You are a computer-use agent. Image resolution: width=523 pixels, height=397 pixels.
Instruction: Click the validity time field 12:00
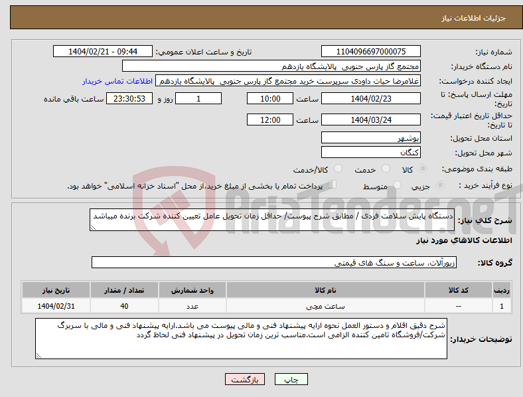click(x=270, y=119)
